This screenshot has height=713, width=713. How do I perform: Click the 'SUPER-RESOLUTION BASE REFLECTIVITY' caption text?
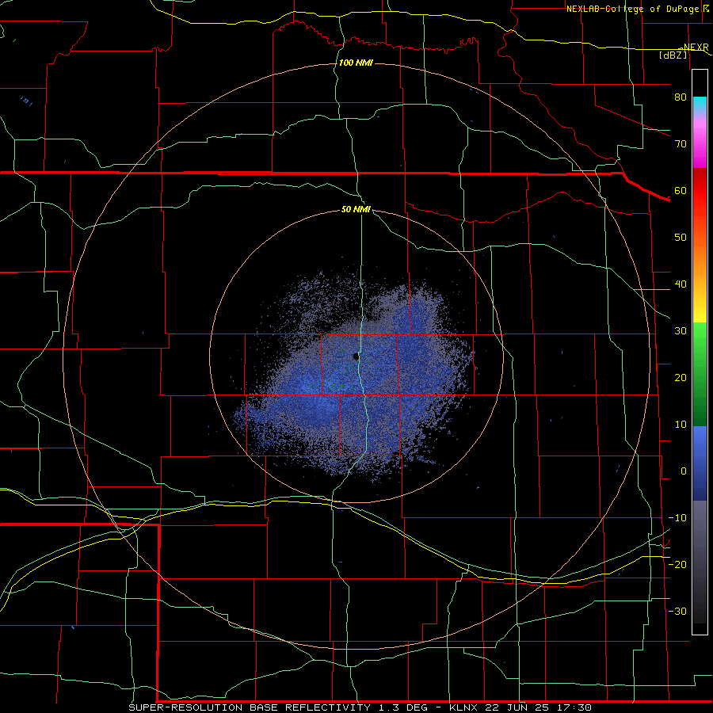click(250, 707)
